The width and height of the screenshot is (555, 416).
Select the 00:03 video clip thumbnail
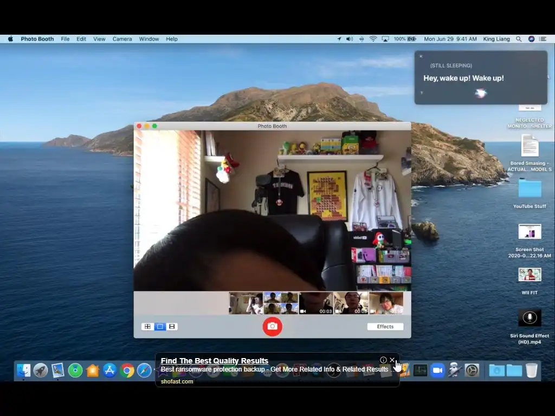pos(316,303)
